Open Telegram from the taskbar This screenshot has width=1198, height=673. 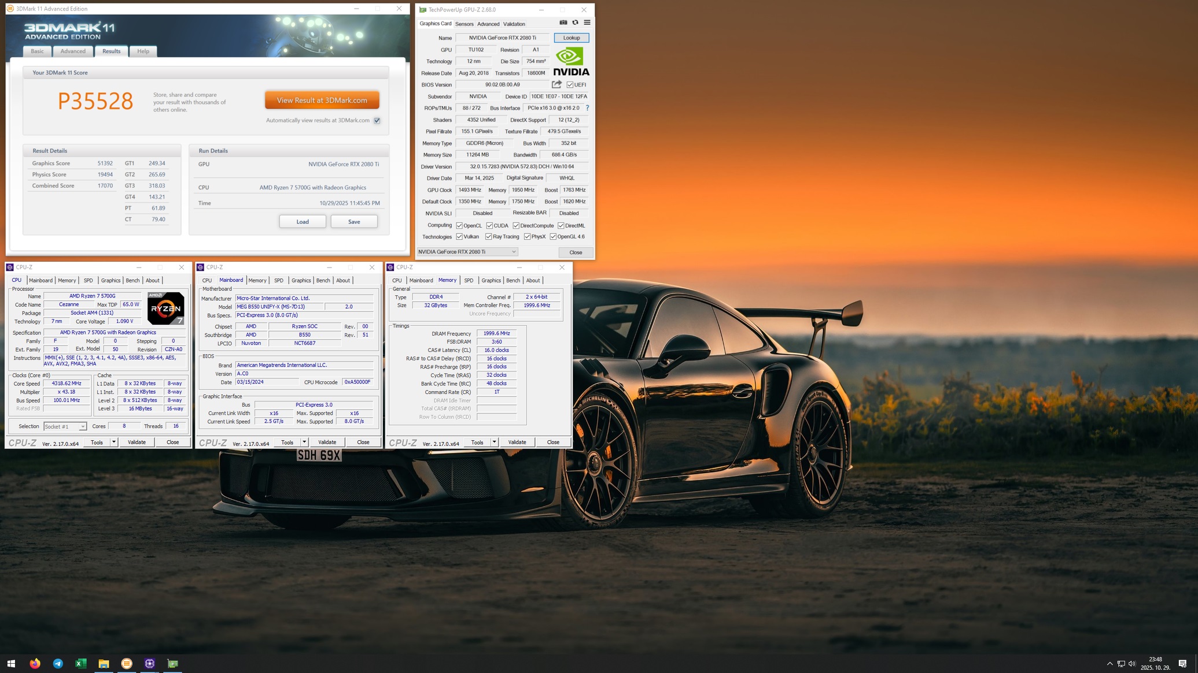[58, 663]
